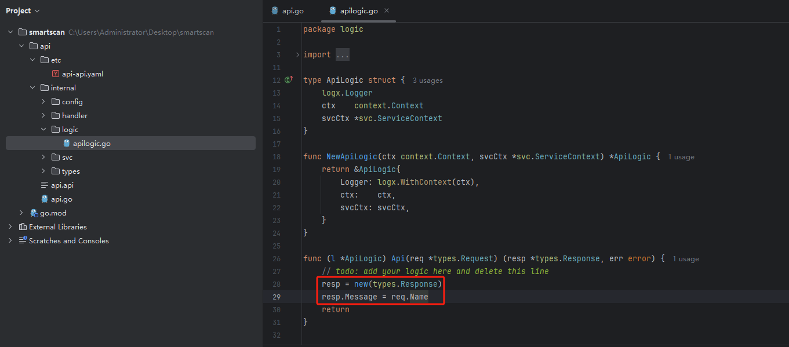Collapse the api folder chevron
Image resolution: width=789 pixels, height=347 pixels.
coord(21,46)
